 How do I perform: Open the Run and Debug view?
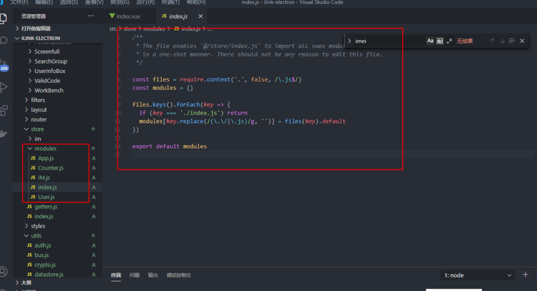3,87
